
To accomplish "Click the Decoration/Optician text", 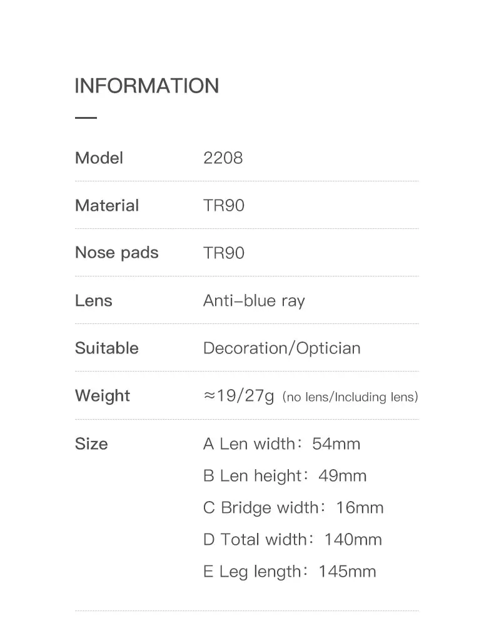I will click(282, 348).
